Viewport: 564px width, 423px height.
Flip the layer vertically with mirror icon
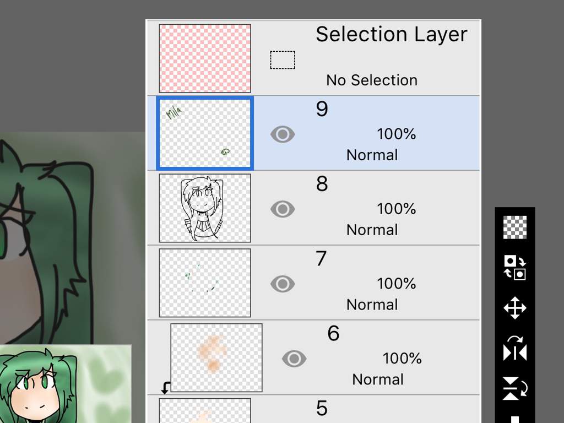pos(515,388)
